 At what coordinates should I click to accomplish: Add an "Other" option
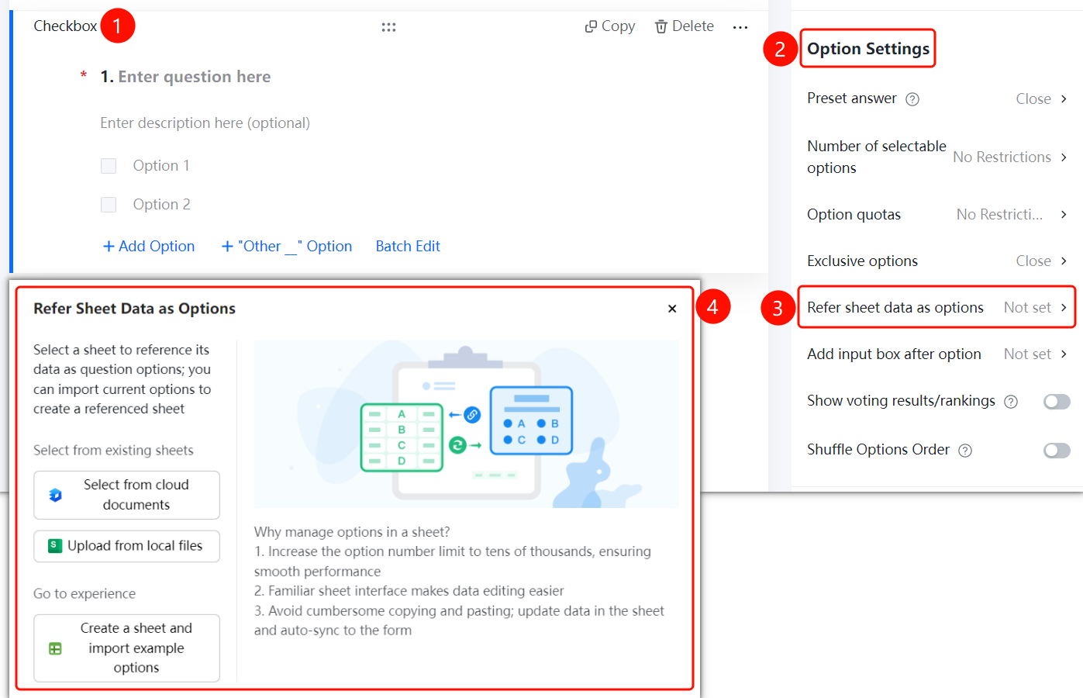(287, 246)
